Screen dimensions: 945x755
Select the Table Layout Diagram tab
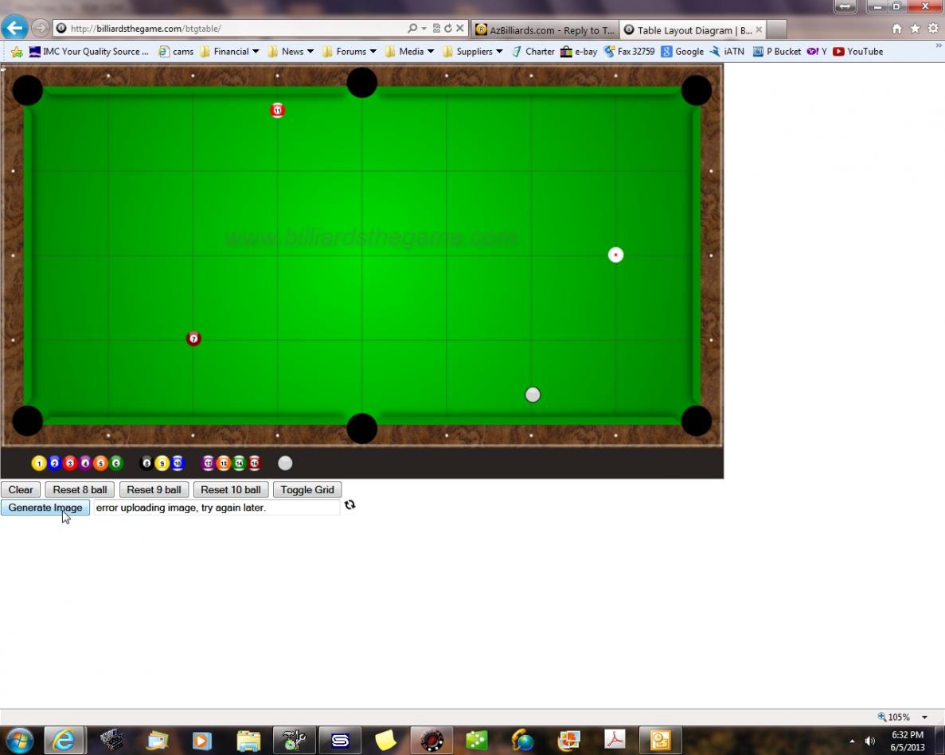point(693,30)
